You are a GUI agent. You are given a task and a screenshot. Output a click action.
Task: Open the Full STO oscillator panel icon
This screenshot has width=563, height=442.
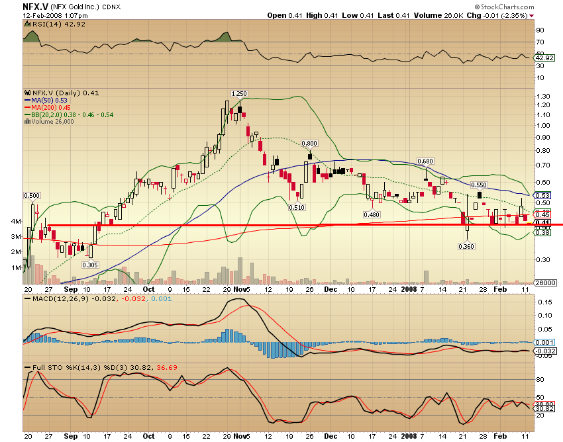26,367
